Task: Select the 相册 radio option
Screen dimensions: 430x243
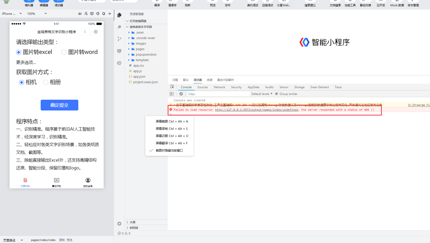Action: [46, 82]
